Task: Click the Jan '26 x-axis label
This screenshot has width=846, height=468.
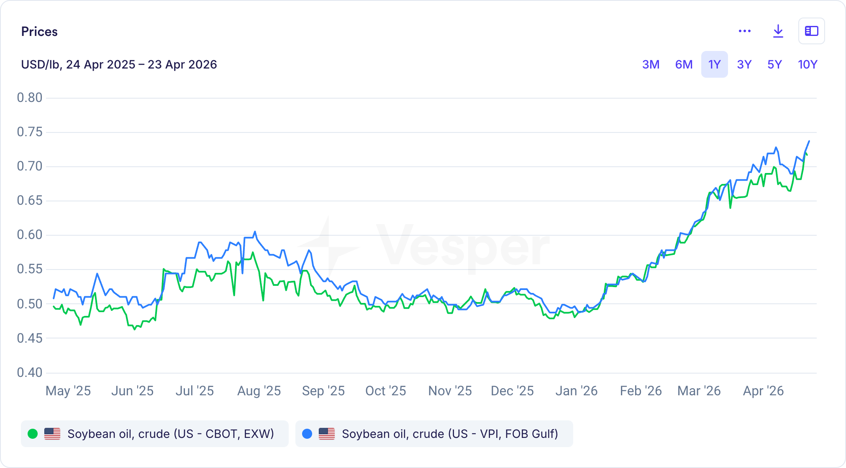Action: tap(576, 391)
